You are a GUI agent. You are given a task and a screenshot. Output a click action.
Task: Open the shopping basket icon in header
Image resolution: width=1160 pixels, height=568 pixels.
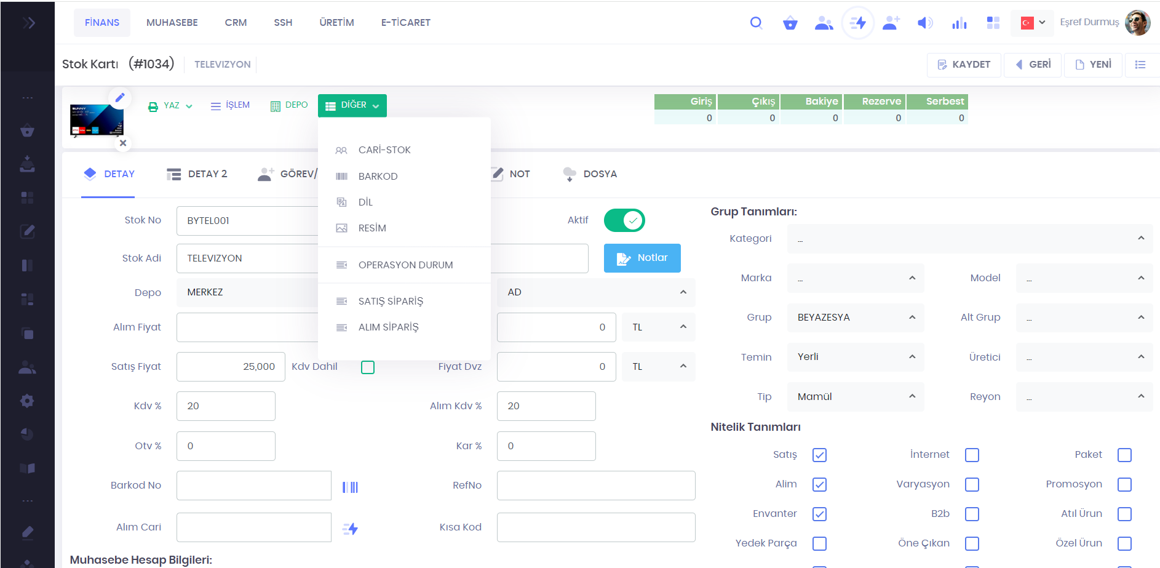pos(790,23)
